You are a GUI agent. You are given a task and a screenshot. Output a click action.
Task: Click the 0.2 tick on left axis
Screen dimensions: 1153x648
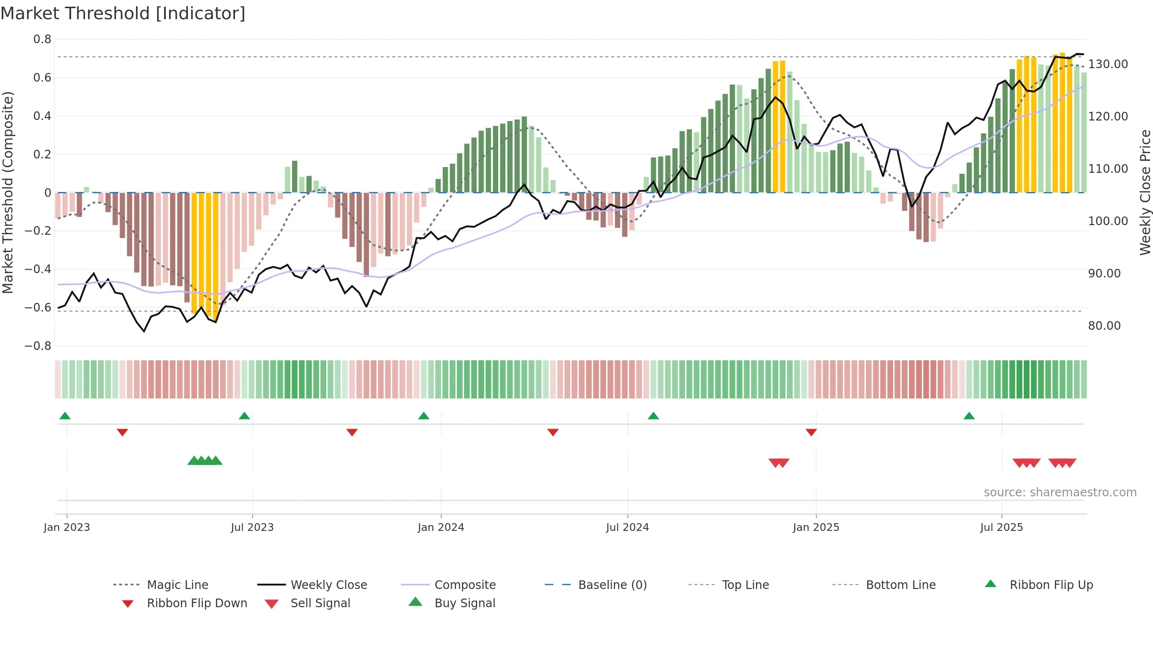[42, 155]
